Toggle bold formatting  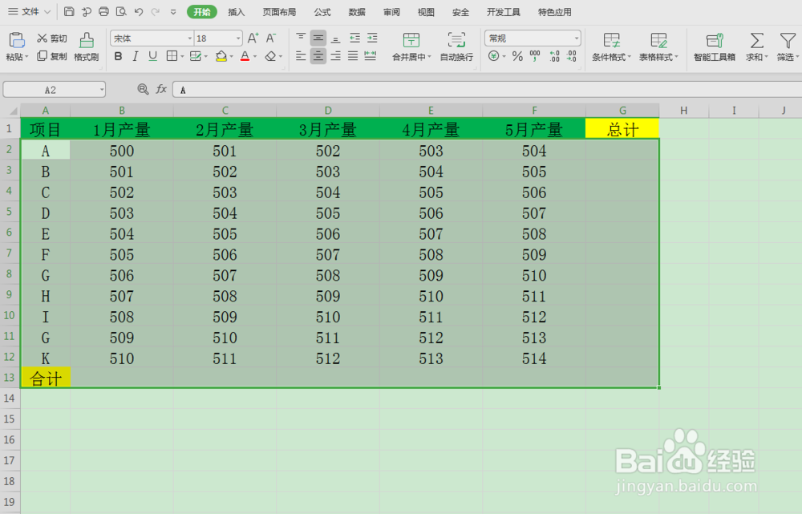click(118, 56)
